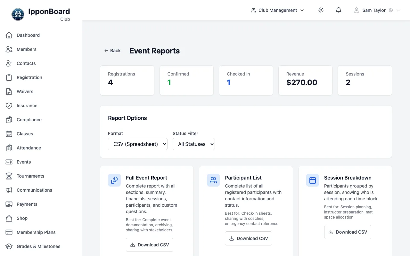Click the "Event Reports" page heading
The width and height of the screenshot is (410, 256).
coord(155,51)
